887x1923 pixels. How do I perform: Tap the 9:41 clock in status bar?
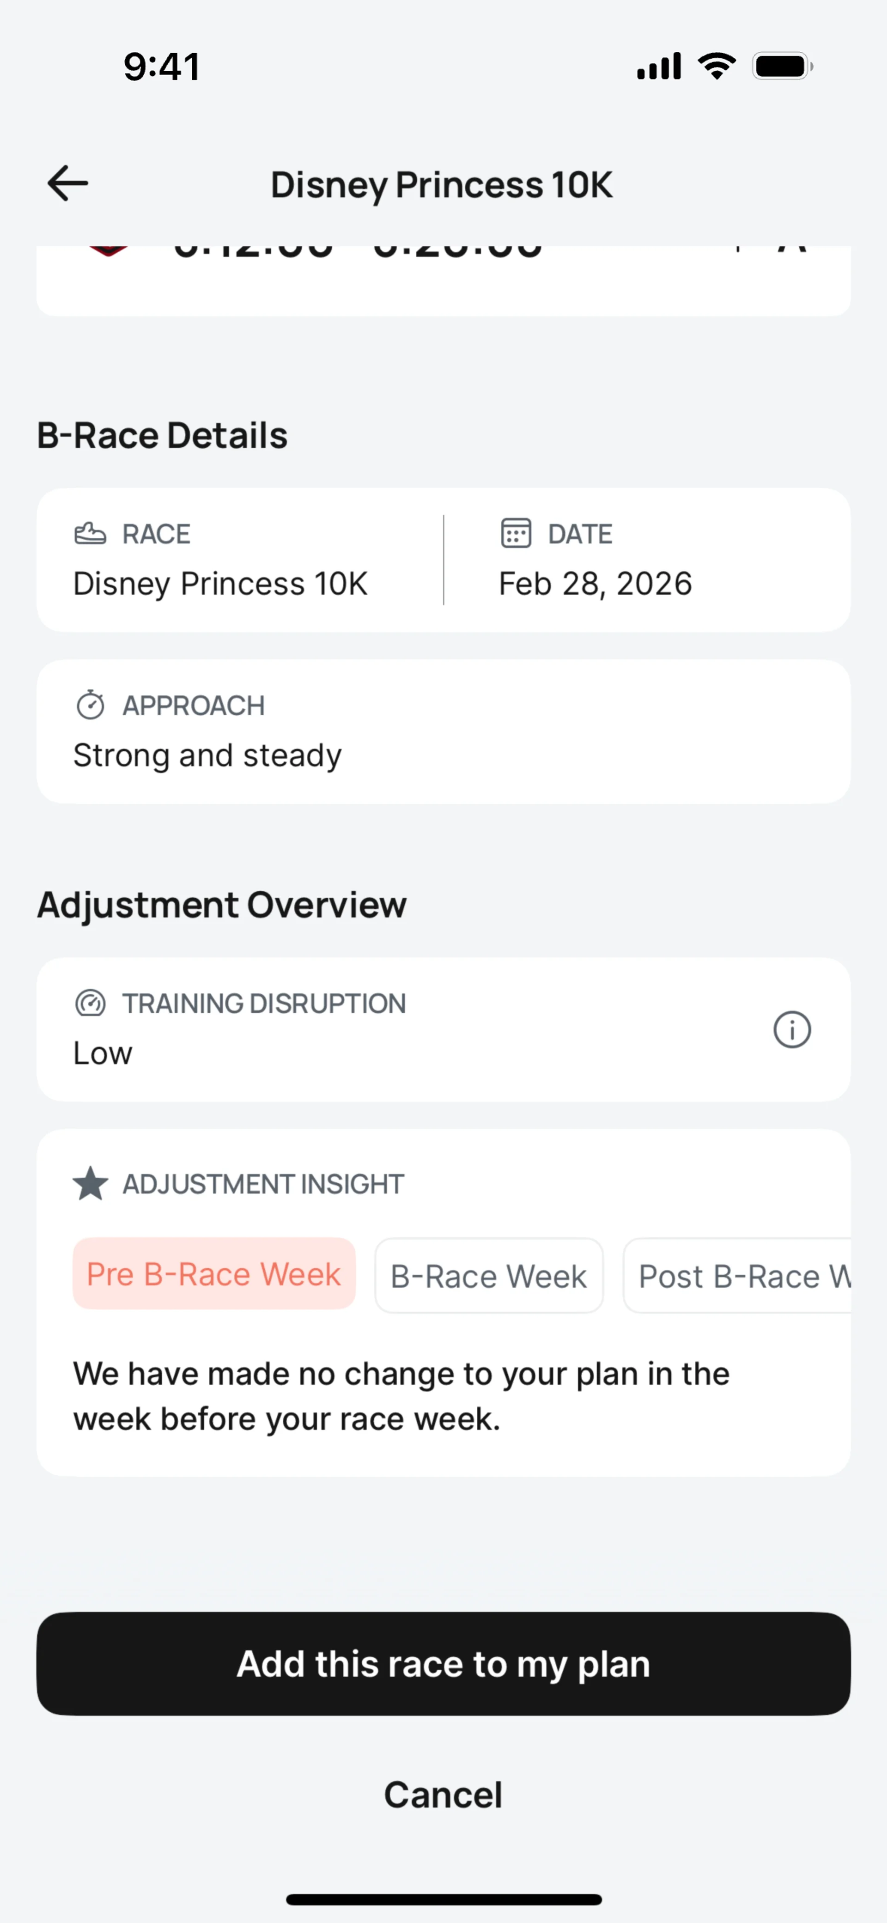[162, 67]
